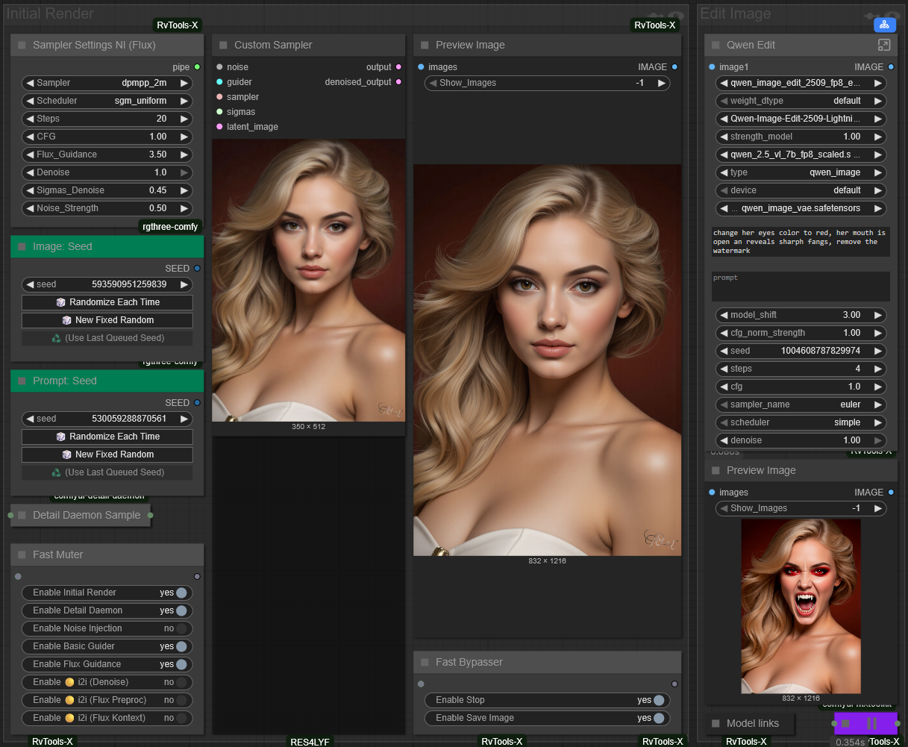
Task: Click the blue subgraph icon above Qwen Edit
Action: 884,25
